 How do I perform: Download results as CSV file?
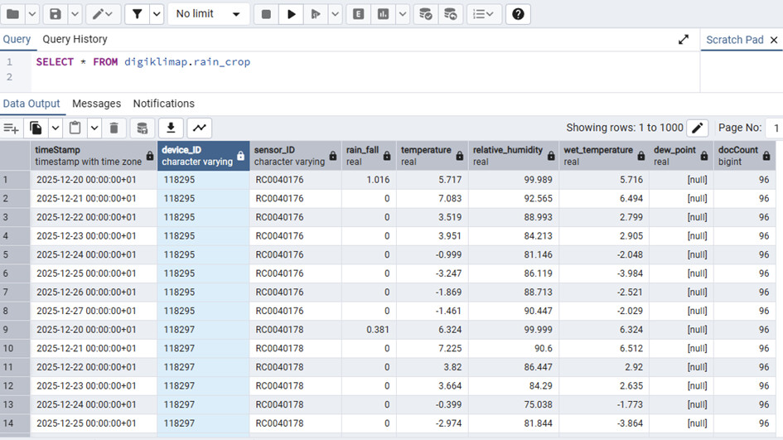coord(171,128)
